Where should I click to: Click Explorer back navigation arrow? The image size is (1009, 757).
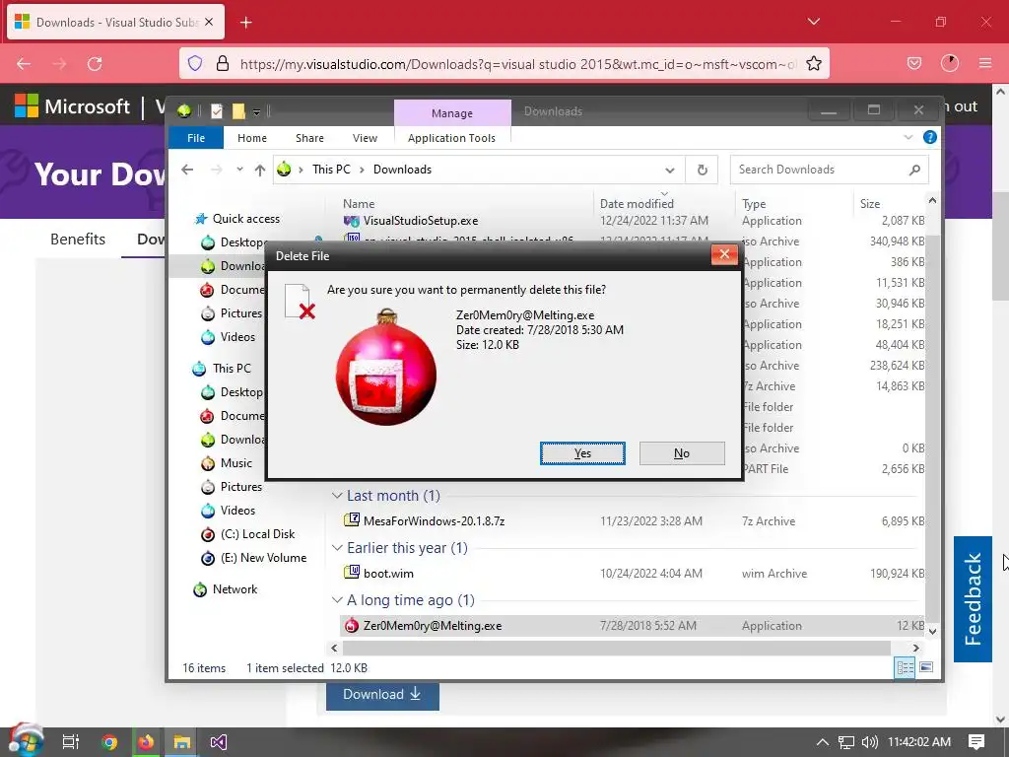tap(187, 170)
